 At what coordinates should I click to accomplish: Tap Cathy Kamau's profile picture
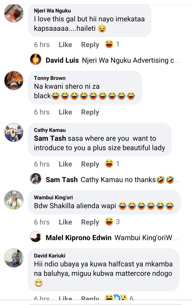[x=14, y=132]
